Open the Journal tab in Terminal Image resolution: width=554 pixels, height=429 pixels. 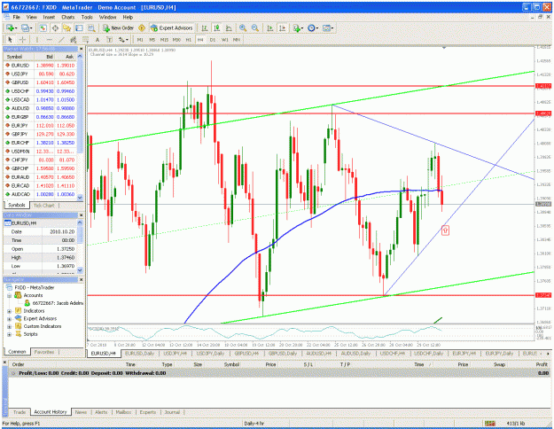click(172, 412)
